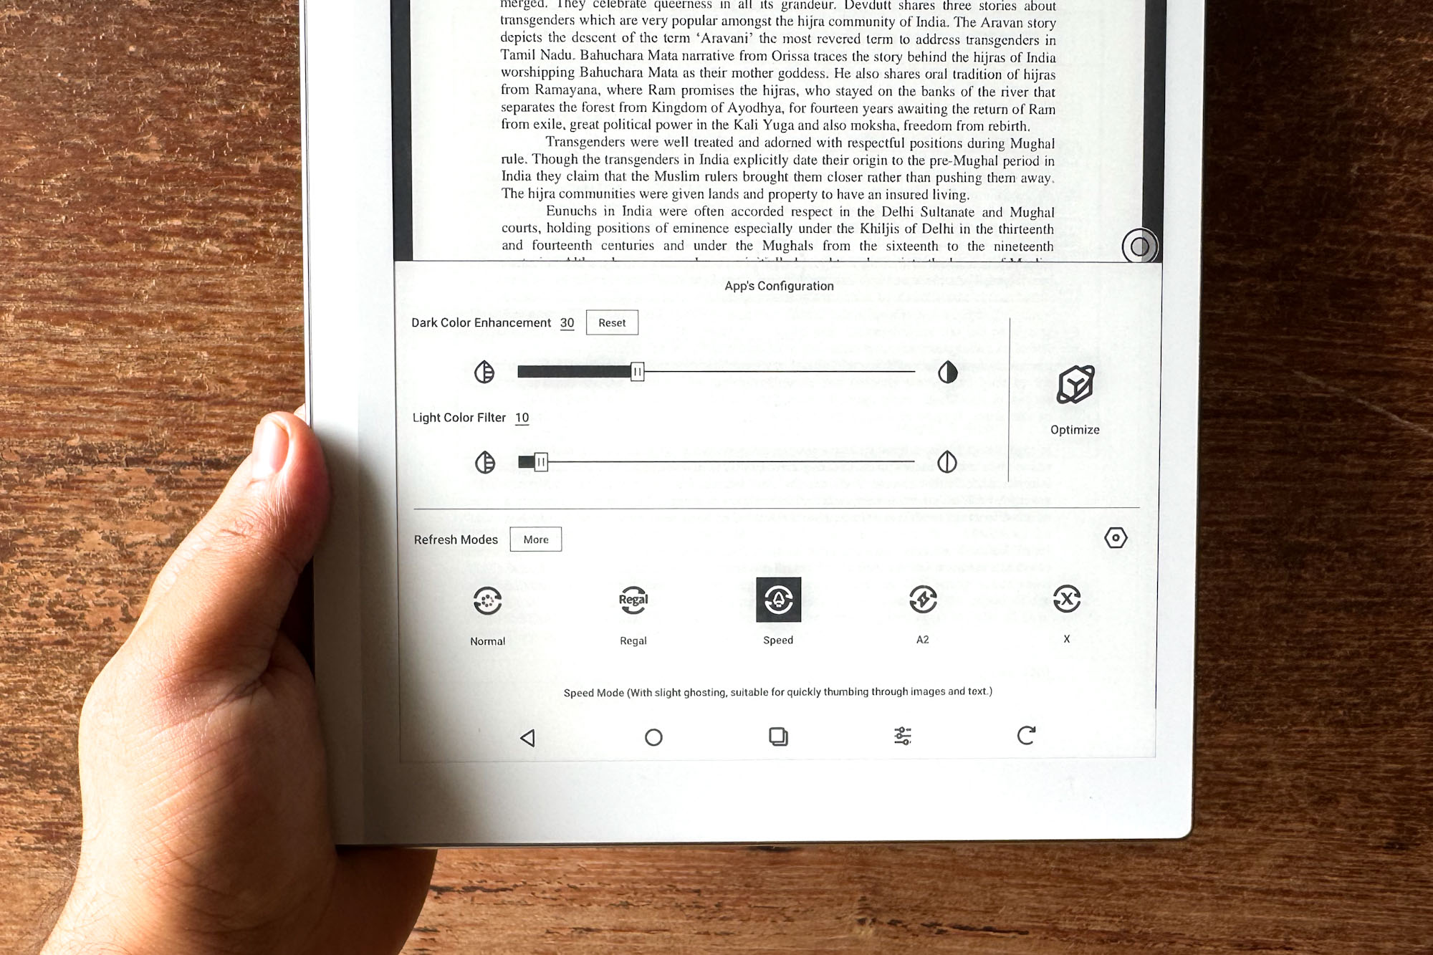
Task: Click the circular target/calibrate icon
Action: pyautogui.click(x=1114, y=537)
